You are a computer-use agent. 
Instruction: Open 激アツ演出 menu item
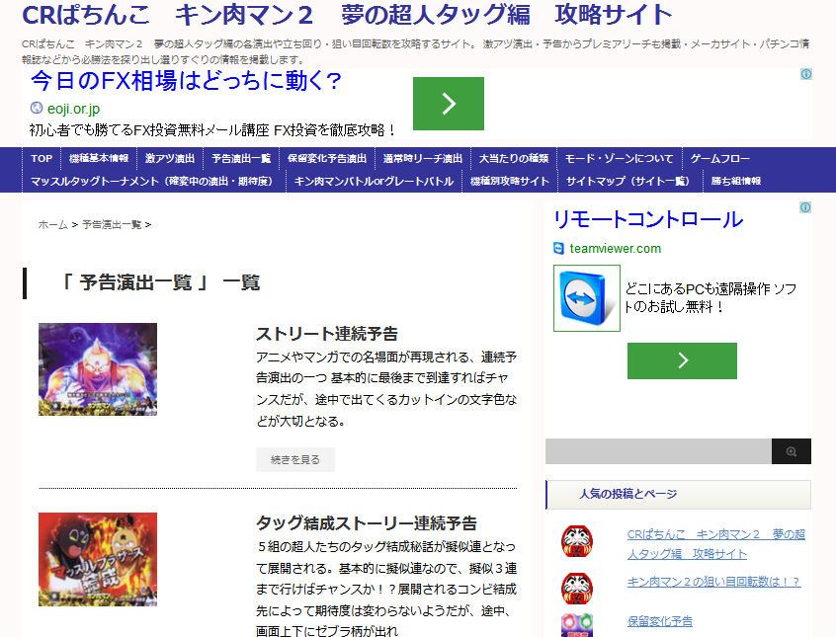[x=170, y=158]
